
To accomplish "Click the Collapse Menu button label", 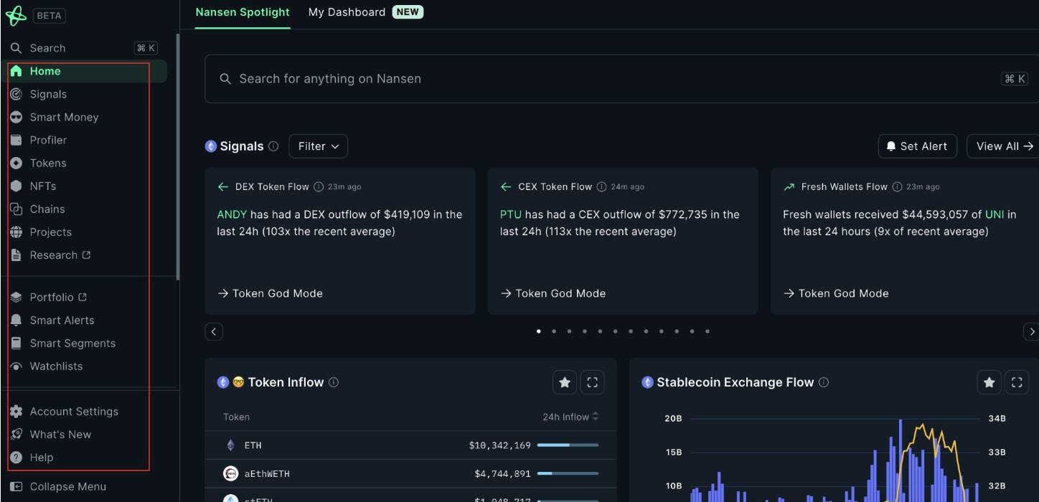I will point(68,486).
